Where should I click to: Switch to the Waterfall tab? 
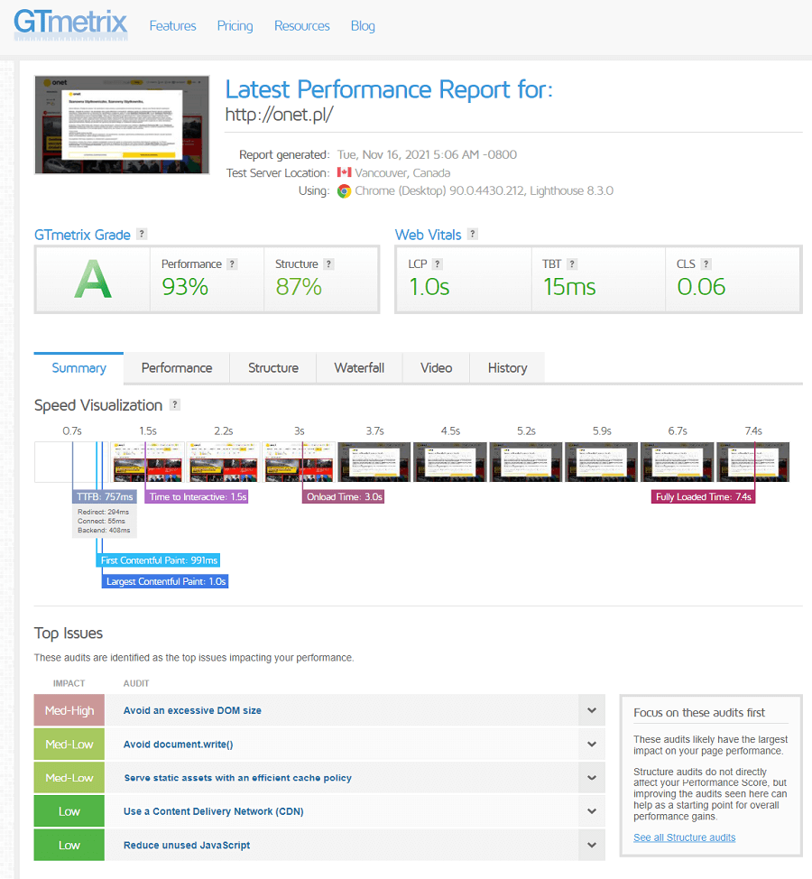pos(359,367)
